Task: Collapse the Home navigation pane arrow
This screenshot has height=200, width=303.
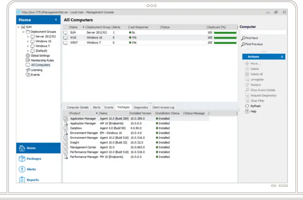Action: pos(56,19)
